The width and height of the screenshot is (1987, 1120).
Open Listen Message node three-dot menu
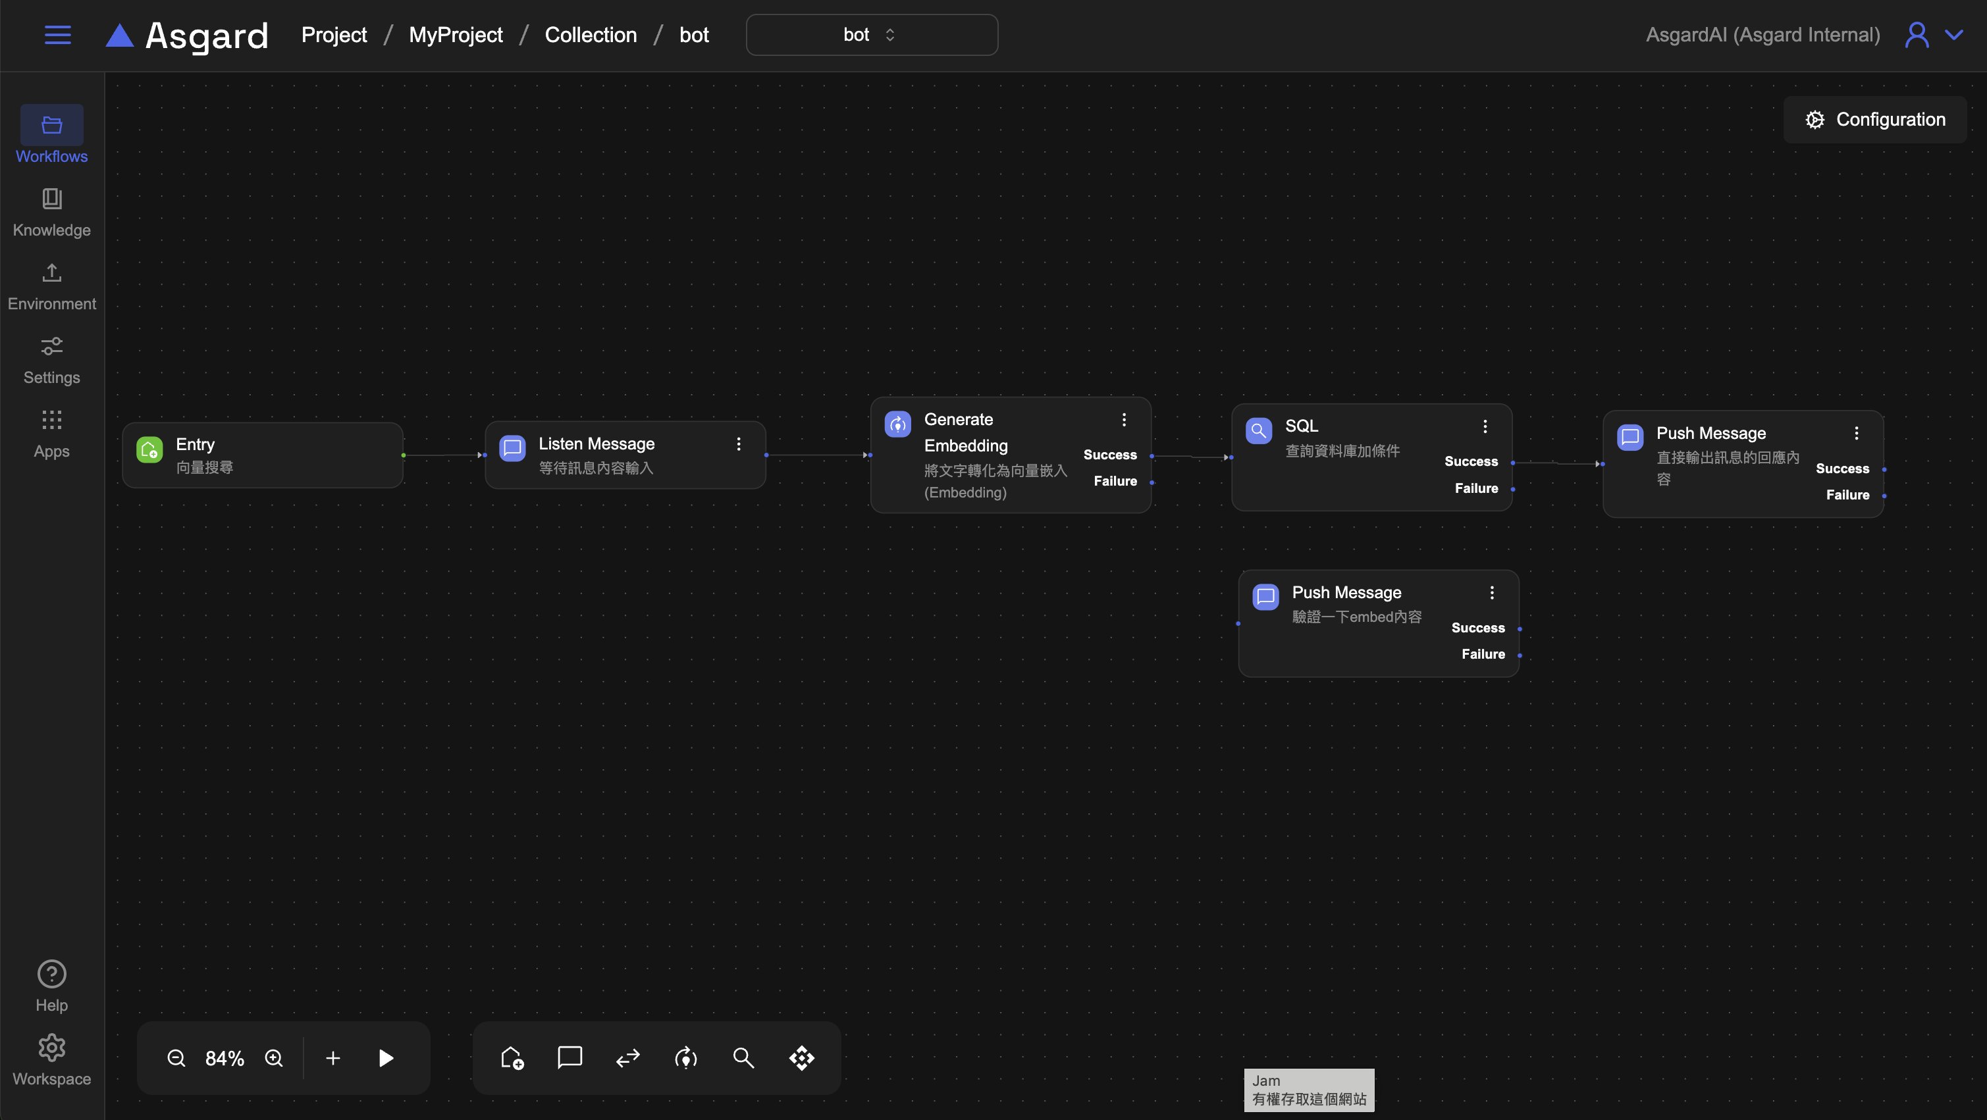(738, 444)
